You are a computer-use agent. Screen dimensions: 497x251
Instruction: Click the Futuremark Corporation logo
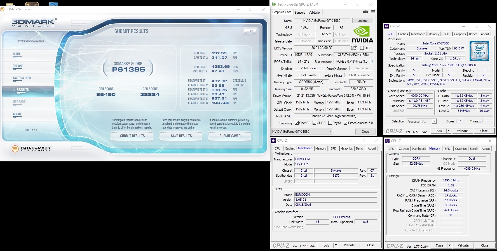click(x=31, y=149)
